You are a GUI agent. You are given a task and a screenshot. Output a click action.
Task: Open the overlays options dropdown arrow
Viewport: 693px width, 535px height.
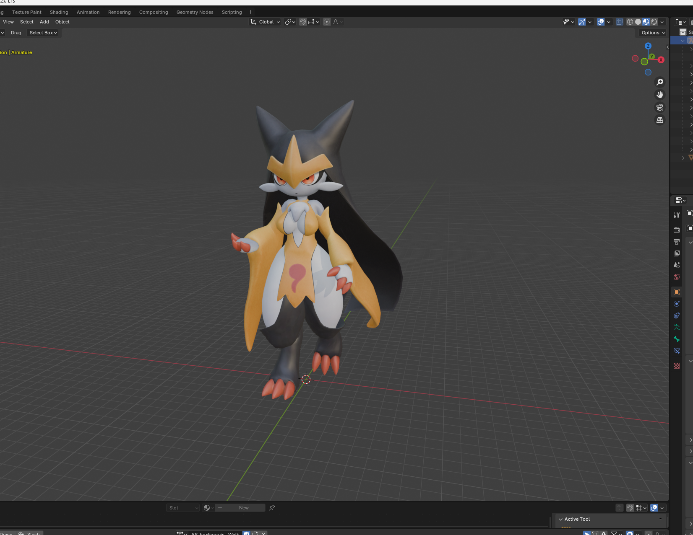point(609,22)
